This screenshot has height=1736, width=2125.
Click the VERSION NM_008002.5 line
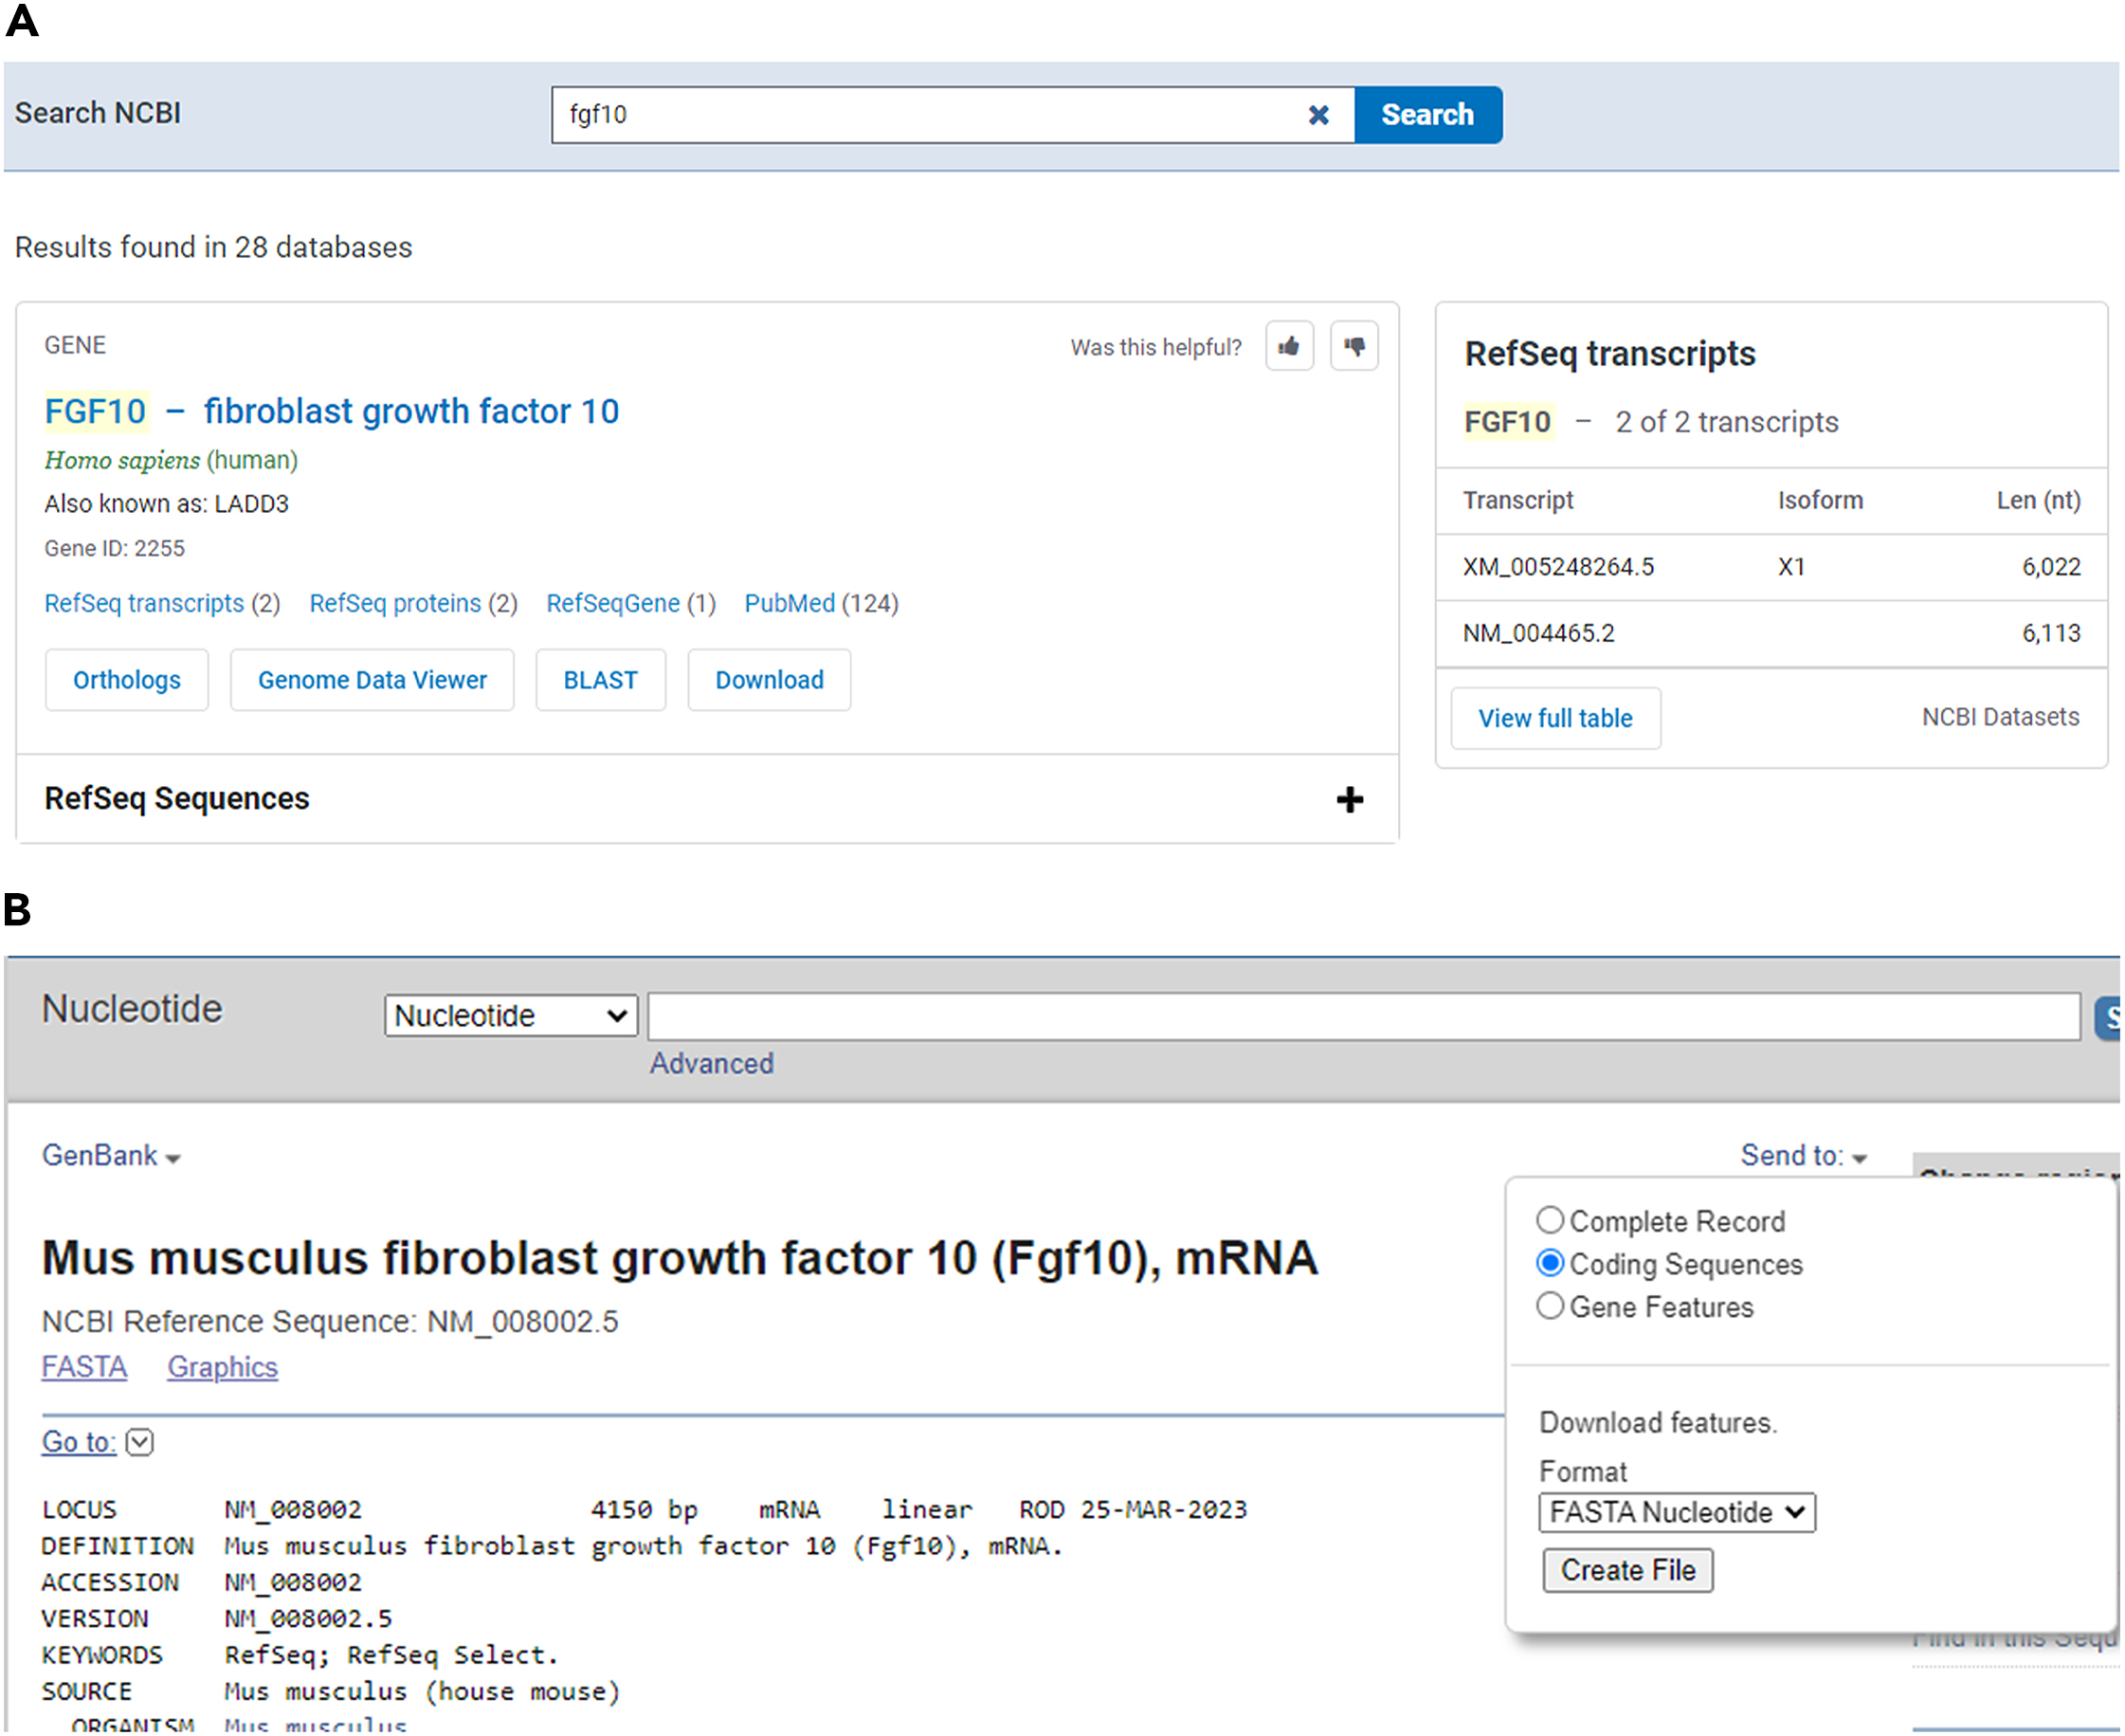(217, 1618)
